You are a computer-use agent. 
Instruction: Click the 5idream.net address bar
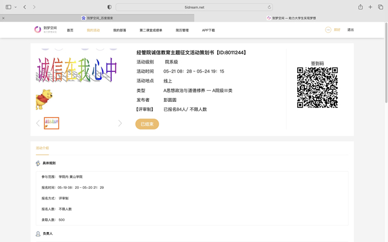click(x=194, y=7)
